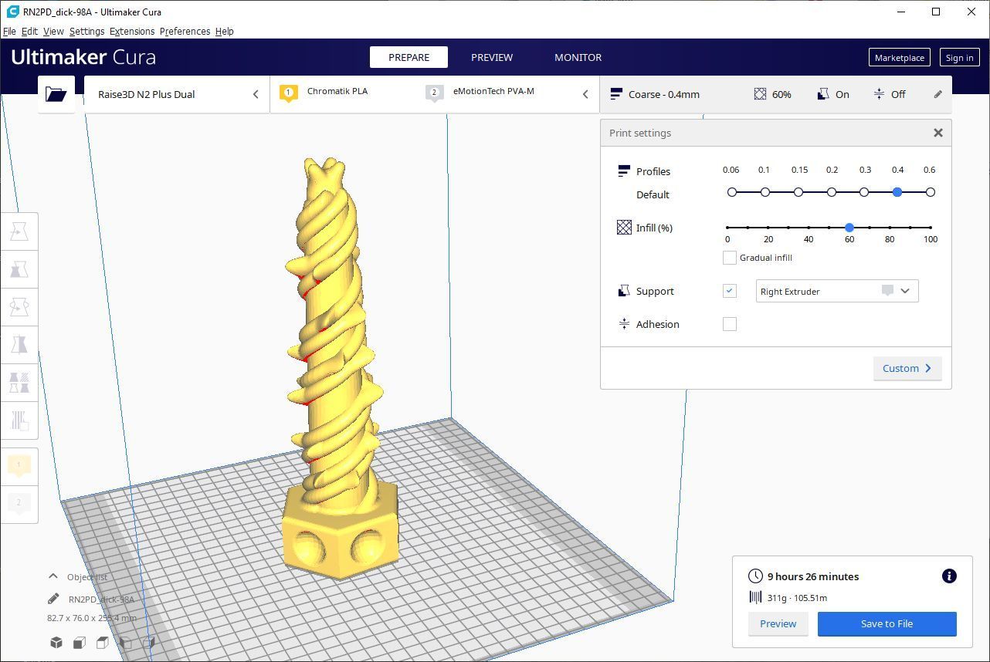This screenshot has width=990, height=662.
Task: Switch to the MONITOR stage tab
Action: (578, 57)
